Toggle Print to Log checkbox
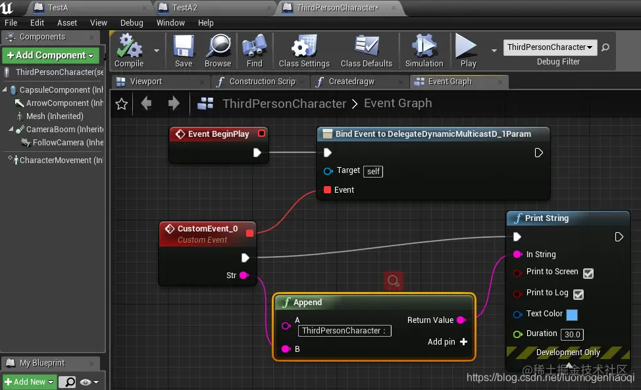The height and width of the screenshot is (390, 641). tap(578, 294)
